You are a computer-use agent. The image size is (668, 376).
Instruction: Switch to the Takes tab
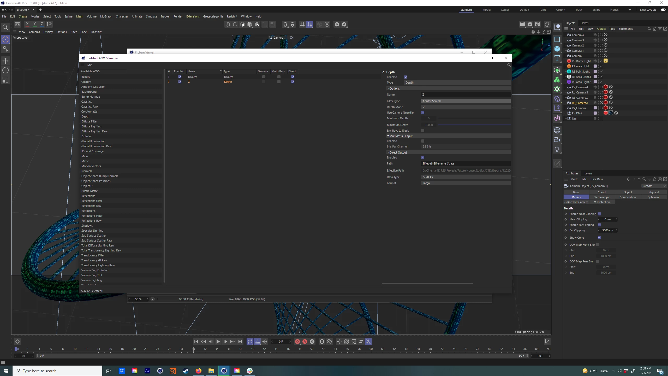coord(585,23)
